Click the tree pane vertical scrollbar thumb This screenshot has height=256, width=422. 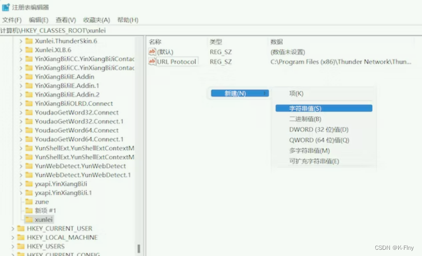[139, 249]
